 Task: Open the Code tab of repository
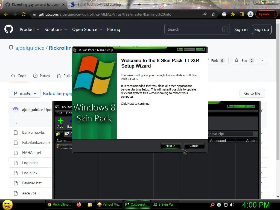click(x=19, y=76)
